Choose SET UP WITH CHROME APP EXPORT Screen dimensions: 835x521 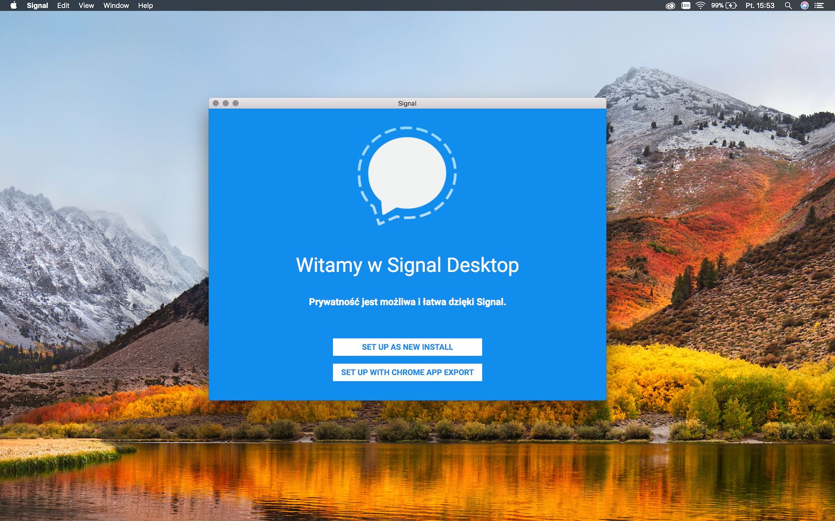click(x=407, y=372)
